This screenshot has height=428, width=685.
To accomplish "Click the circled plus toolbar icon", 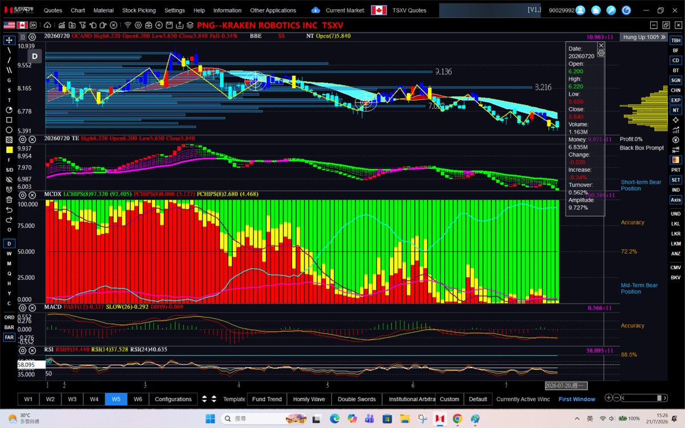I will point(159,25).
